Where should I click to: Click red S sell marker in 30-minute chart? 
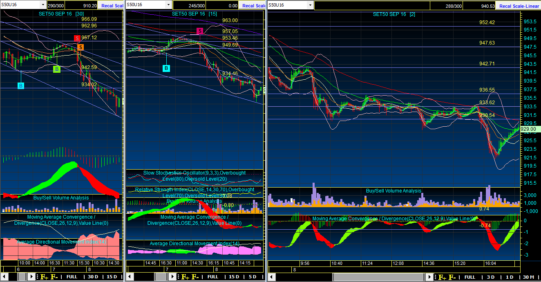click(77, 38)
